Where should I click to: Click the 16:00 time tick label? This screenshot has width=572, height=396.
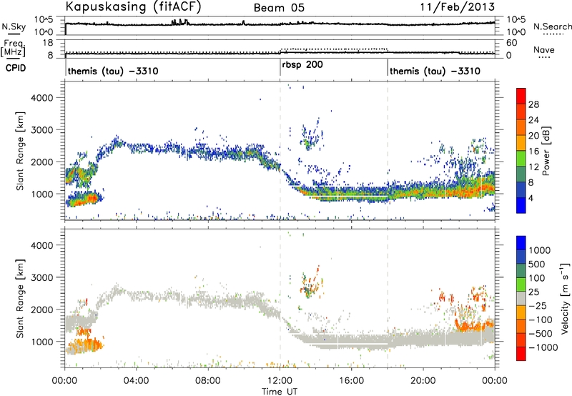tap(351, 381)
